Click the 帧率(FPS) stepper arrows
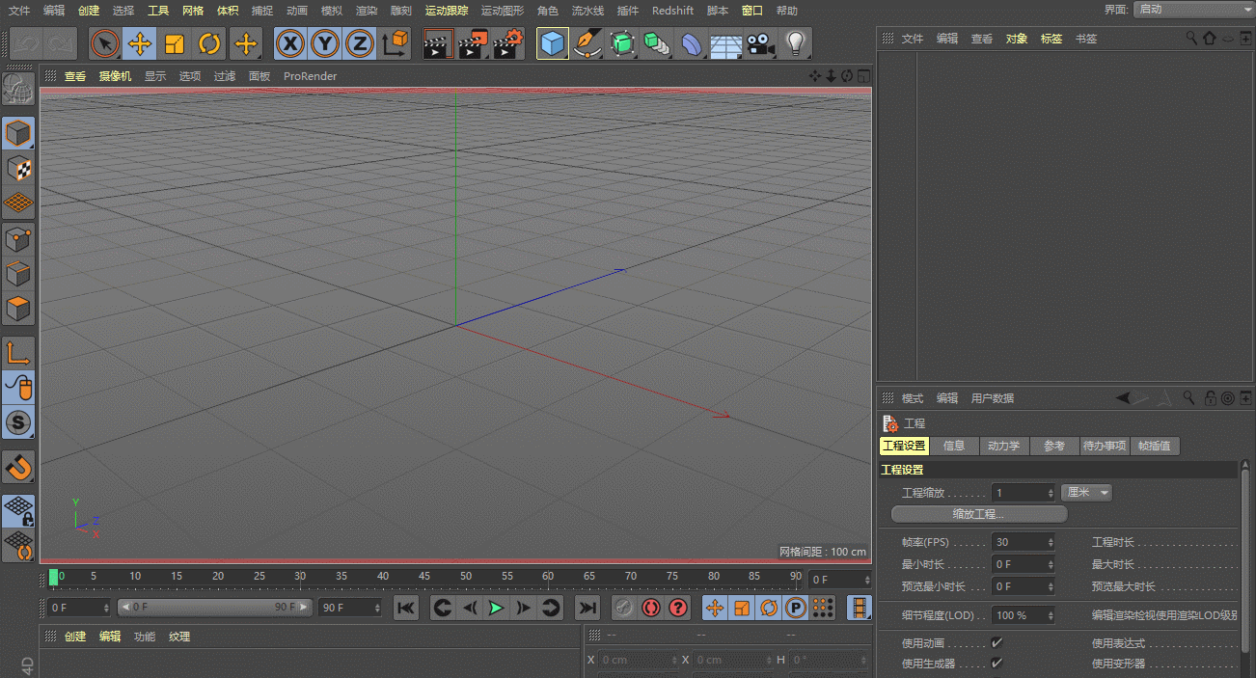This screenshot has height=678, width=1256. (1051, 542)
